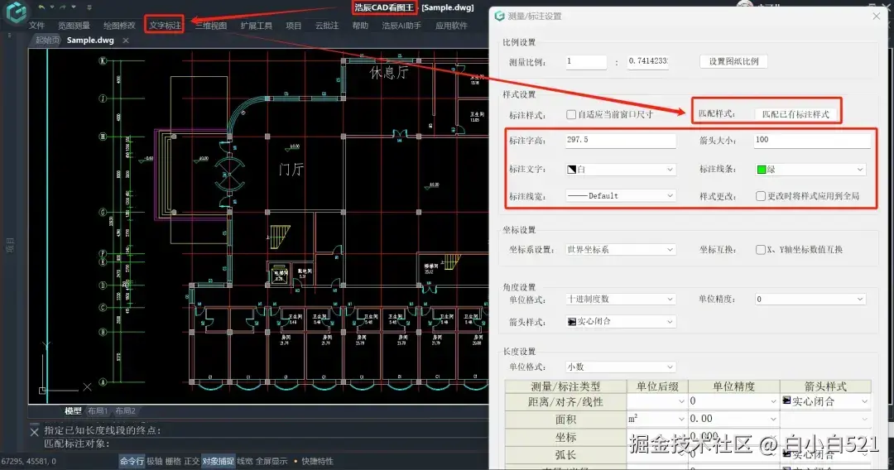This screenshot has width=894, height=470.
Task: Toggle 栅格 in status bar
Action: [173, 461]
